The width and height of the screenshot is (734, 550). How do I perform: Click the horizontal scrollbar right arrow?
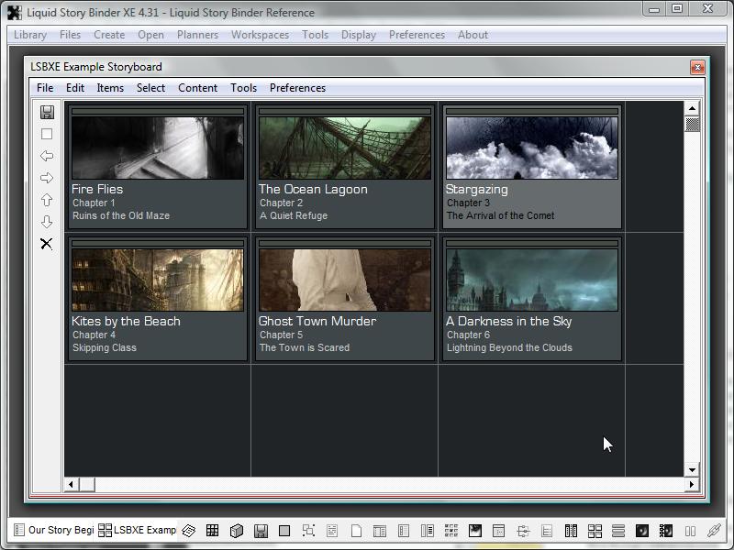click(x=693, y=485)
